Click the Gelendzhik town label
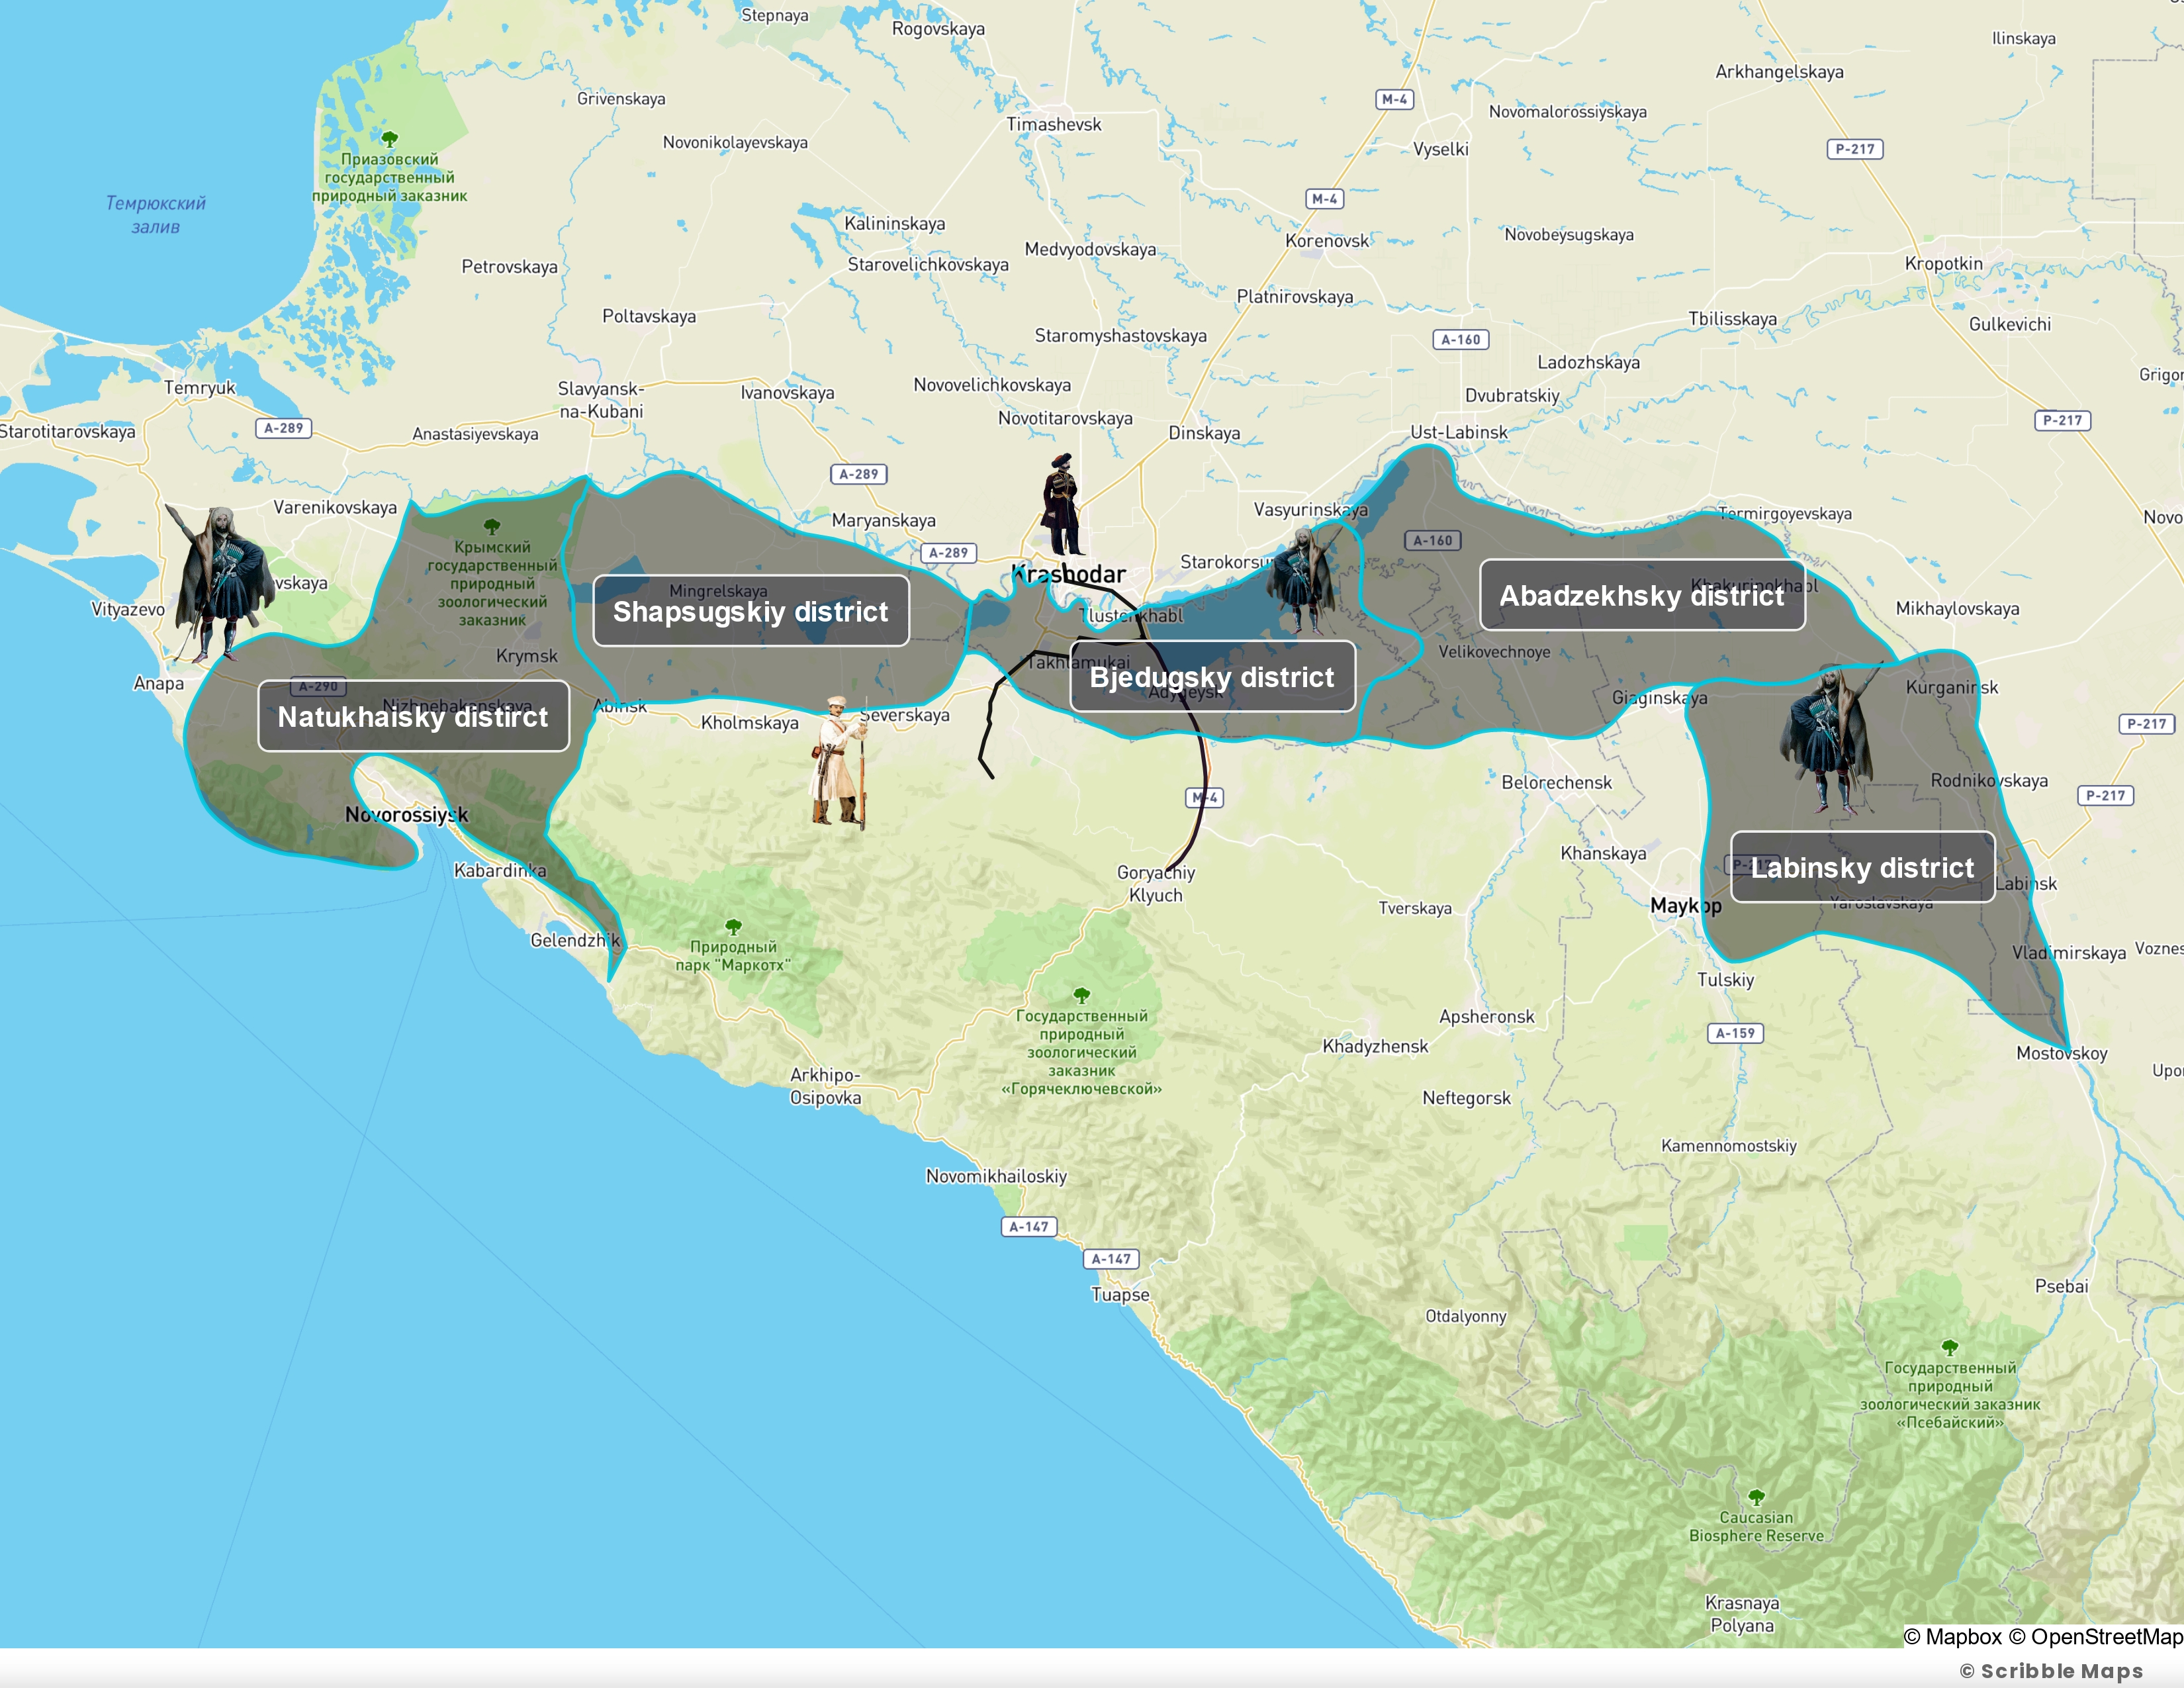2184x1688 pixels. [x=575, y=940]
